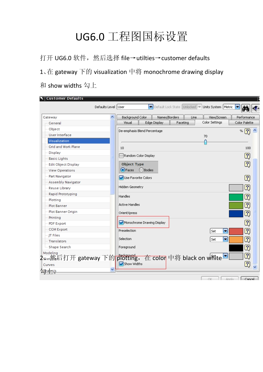Click Customer Defaults title bar icon
The height and width of the screenshot is (372, 263).
tap(42, 98)
